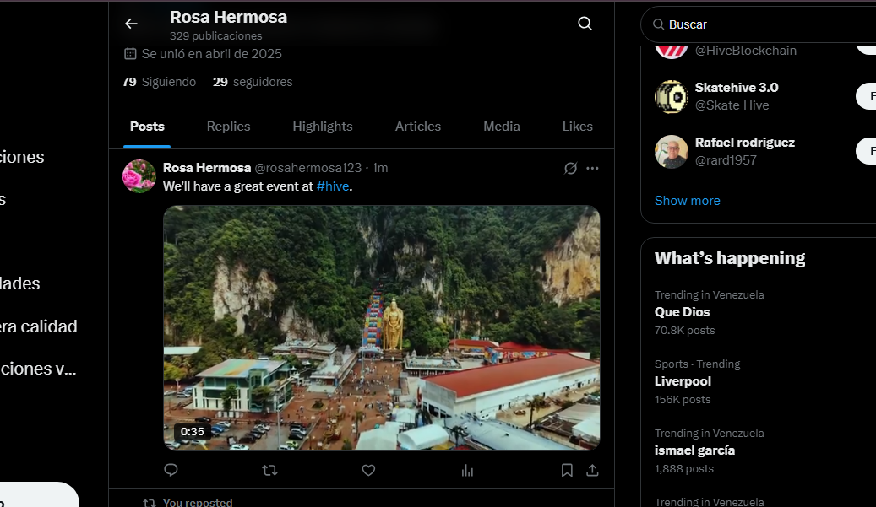876x507 pixels.
Task: Open the ismael garcía trending topic
Action: click(694, 450)
